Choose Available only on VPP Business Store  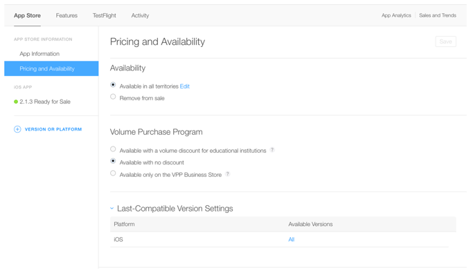(113, 173)
